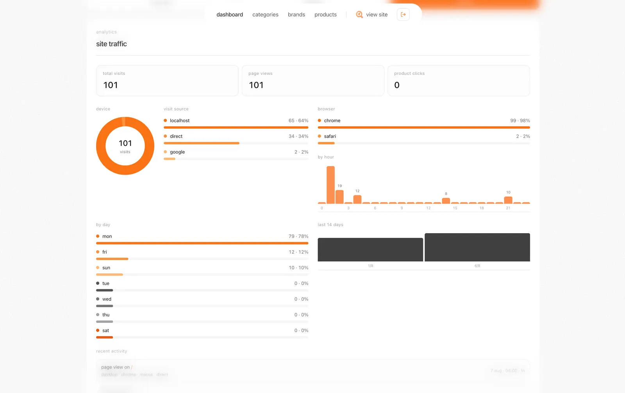Click the hourly bar labeled 12
This screenshot has height=393, width=625.
pyautogui.click(x=357, y=199)
